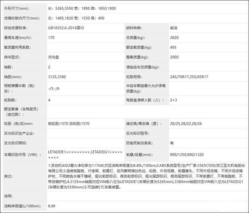Click the 轮胎规格 label
Viewport: 249px width, 213px height.
134,77
